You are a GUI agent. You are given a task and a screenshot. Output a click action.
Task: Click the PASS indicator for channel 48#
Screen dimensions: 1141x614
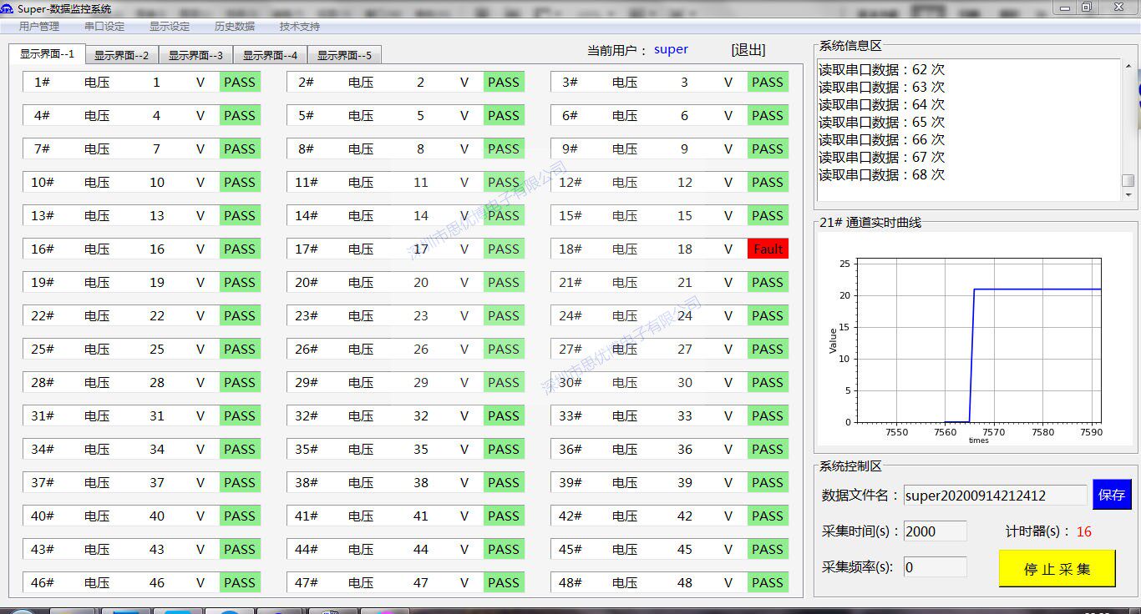[768, 582]
